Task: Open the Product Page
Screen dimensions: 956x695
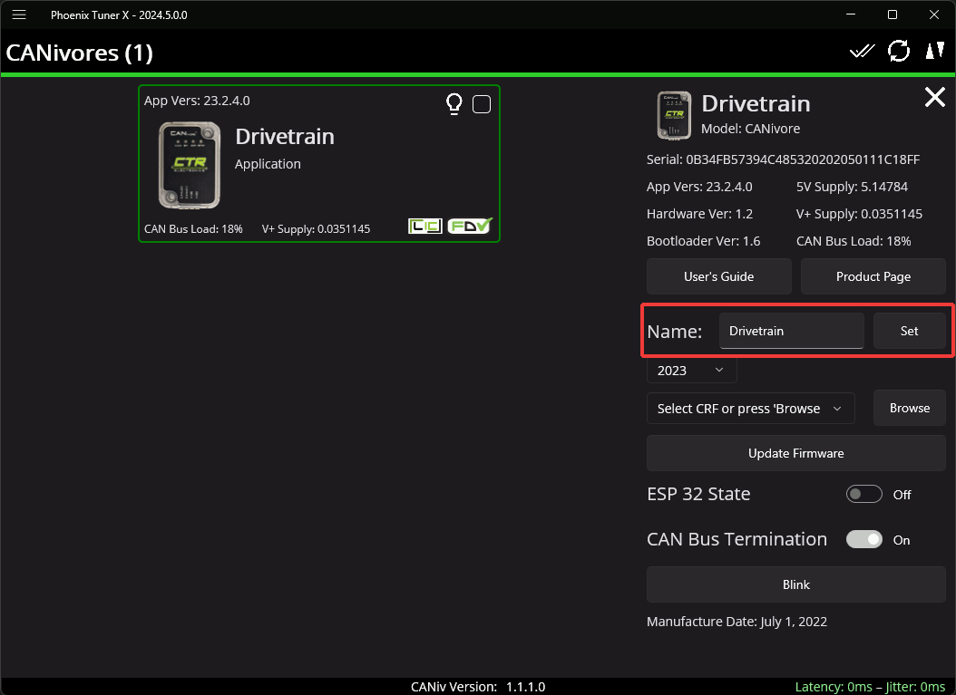Action: 873,276
